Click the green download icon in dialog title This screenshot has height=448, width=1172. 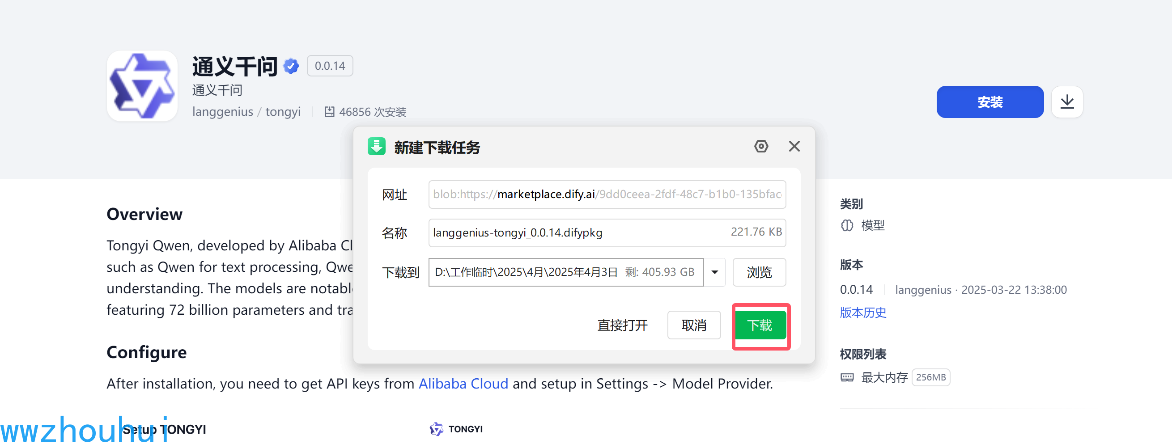(x=377, y=147)
